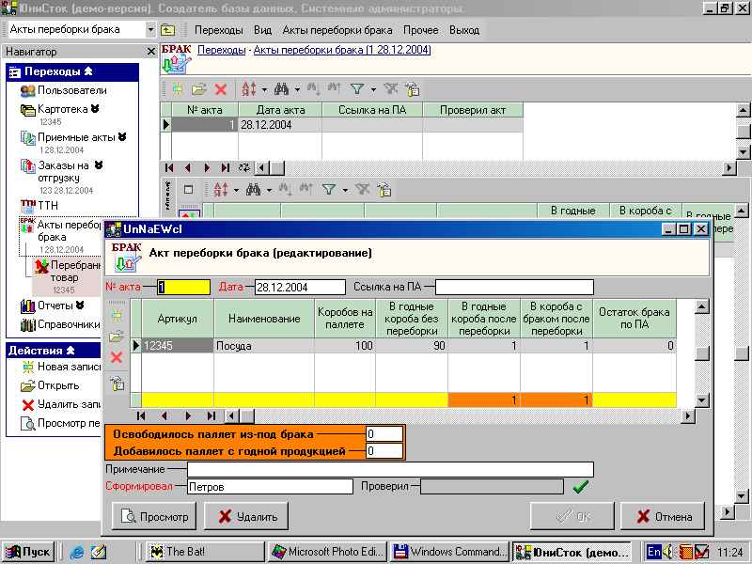Open Internet Explorer from the quick launch bar
This screenshot has width=752, height=564.
[x=77, y=552]
